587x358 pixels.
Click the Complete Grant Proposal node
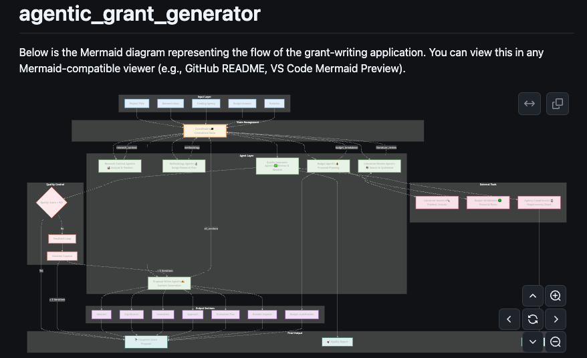146,342
